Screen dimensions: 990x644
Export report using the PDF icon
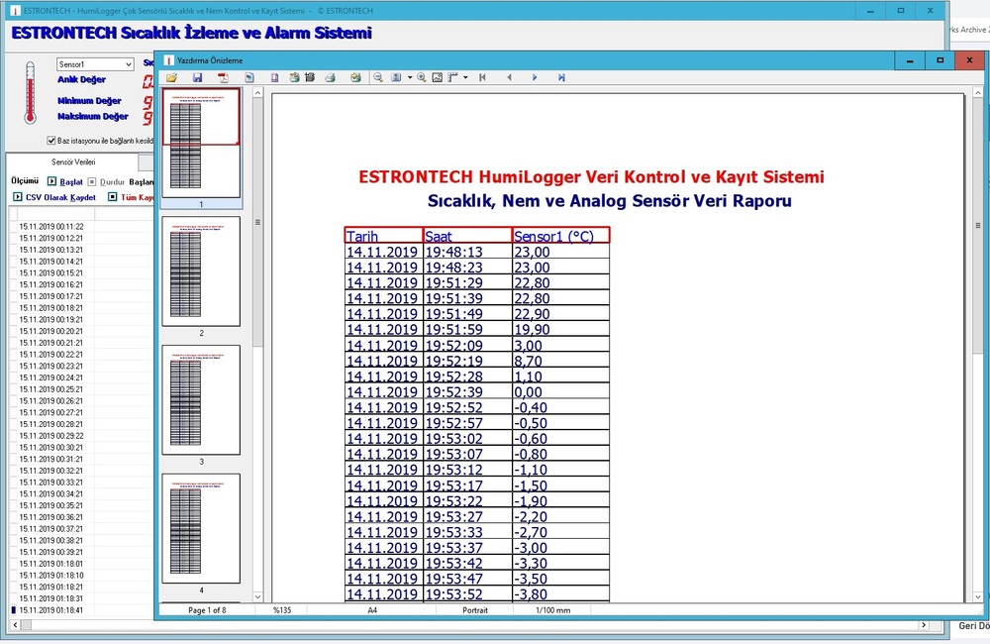224,77
